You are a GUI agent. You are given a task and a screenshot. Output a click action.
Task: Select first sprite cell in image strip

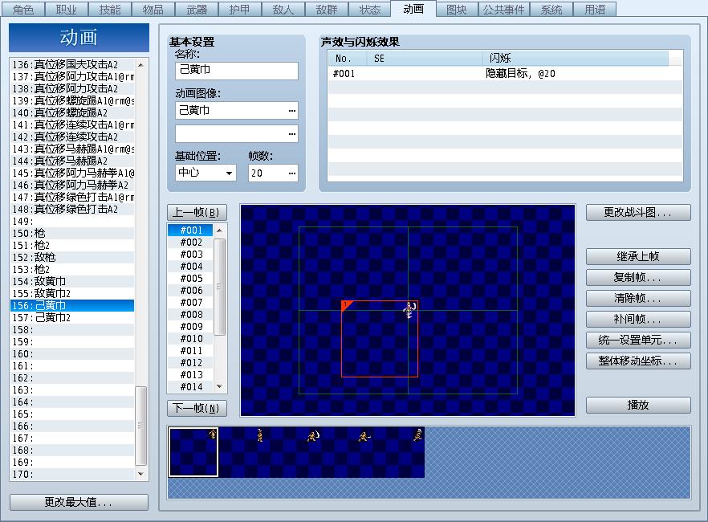(193, 452)
